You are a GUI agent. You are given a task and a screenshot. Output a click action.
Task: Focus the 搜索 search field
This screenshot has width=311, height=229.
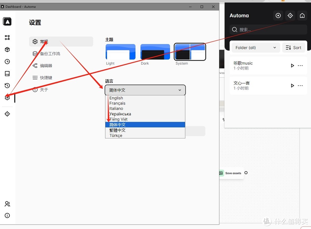click(x=268, y=30)
